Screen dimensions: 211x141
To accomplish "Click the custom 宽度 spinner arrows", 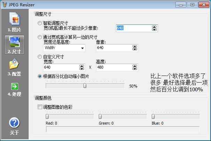I will 82,68.
